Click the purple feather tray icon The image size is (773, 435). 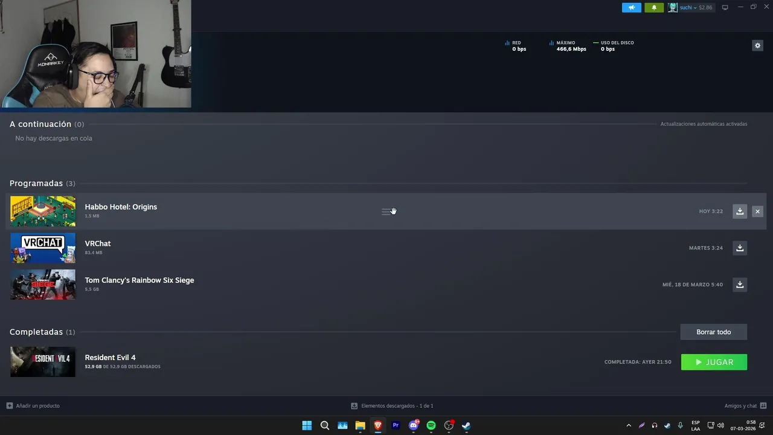(641, 425)
